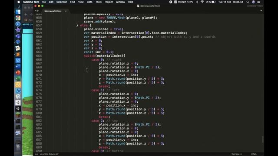
Task: Open Excel from the dock
Action: pyautogui.click(x=18, y=78)
